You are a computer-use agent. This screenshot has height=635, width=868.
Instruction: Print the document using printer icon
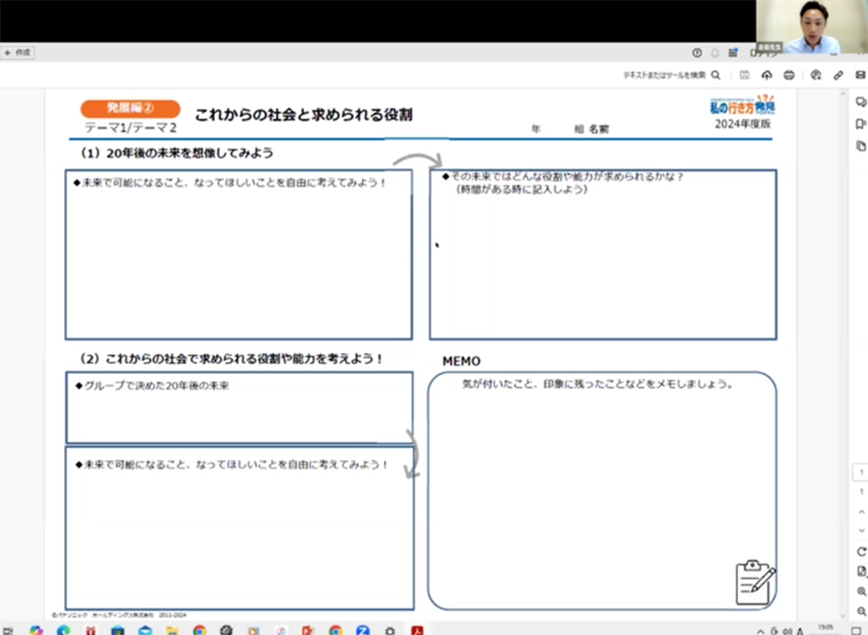pos(789,76)
